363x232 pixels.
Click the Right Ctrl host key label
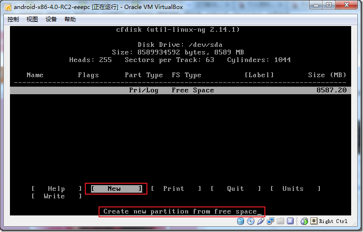[333, 222]
